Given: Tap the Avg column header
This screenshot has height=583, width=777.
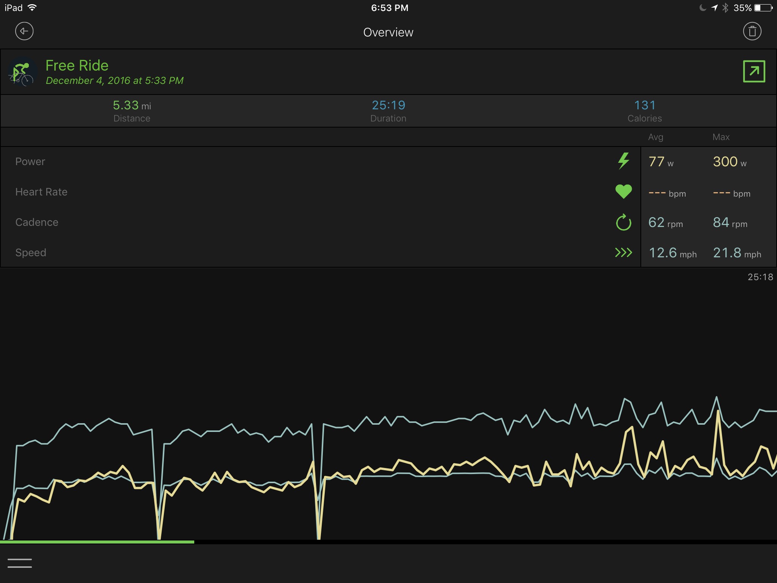Looking at the screenshot, I should coord(656,137).
